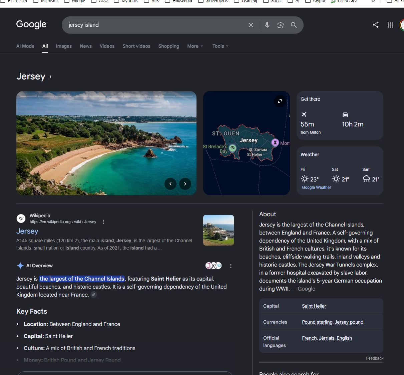The height and width of the screenshot is (375, 404).
Task: Switch to the Images tab
Action: point(64,46)
